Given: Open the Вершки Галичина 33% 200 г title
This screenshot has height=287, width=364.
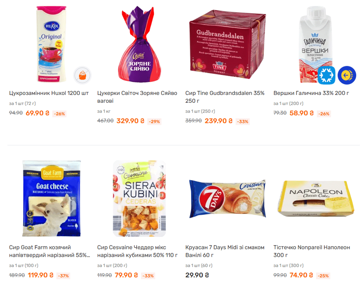Looking at the screenshot, I should pyautogui.click(x=311, y=93).
